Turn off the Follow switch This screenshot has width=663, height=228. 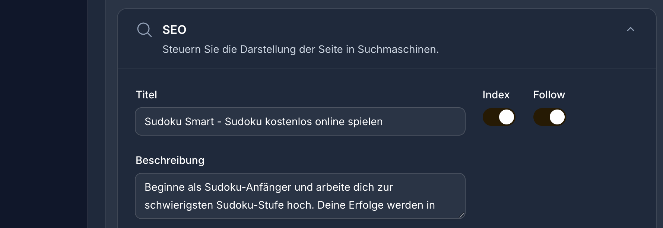click(x=549, y=117)
